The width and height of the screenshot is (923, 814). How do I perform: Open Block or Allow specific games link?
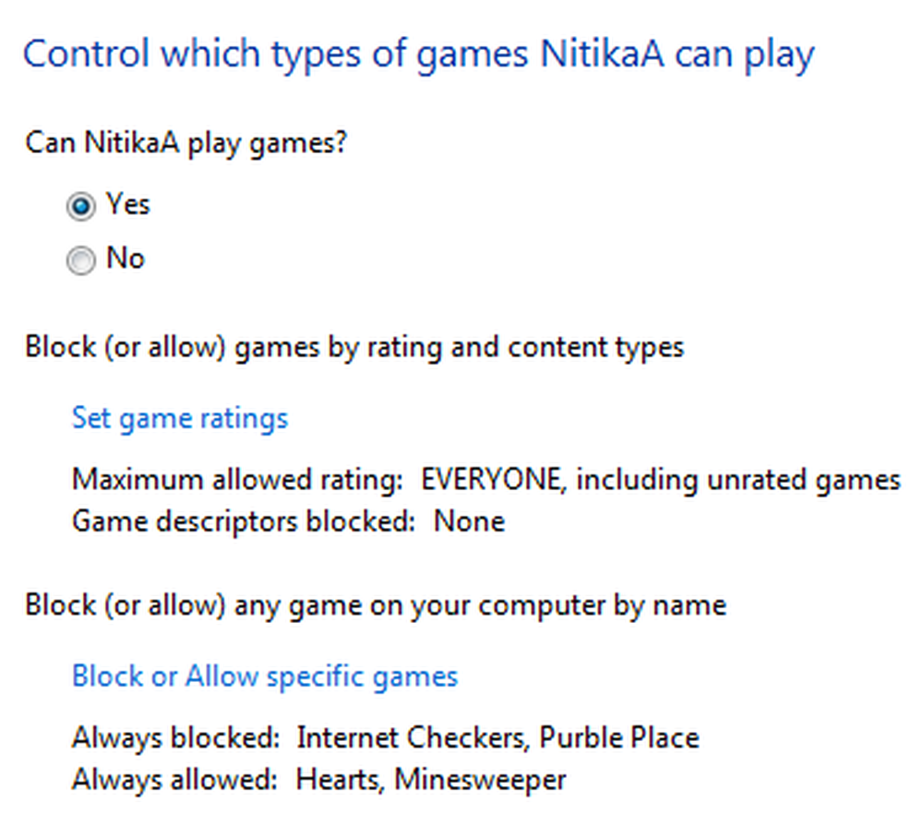265,676
